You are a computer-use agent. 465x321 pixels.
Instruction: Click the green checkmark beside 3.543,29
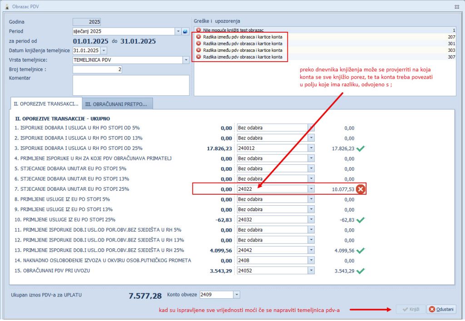point(361,271)
